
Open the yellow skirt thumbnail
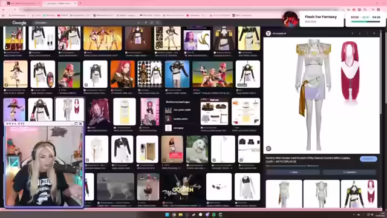125,111
